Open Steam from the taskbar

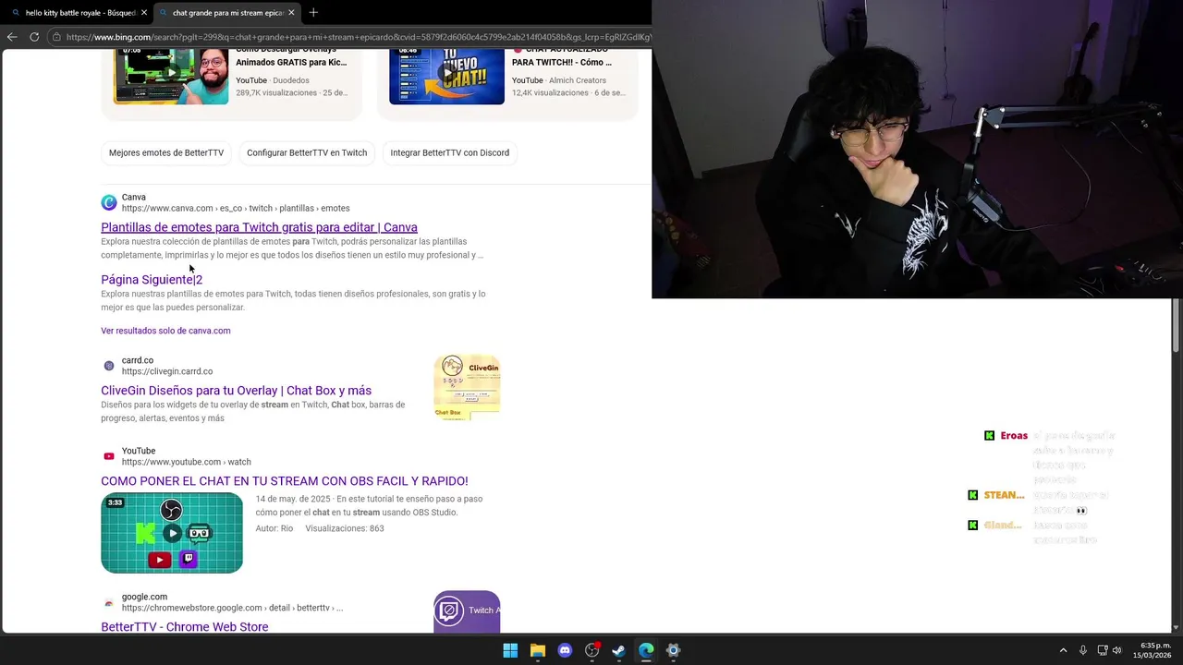(x=619, y=650)
